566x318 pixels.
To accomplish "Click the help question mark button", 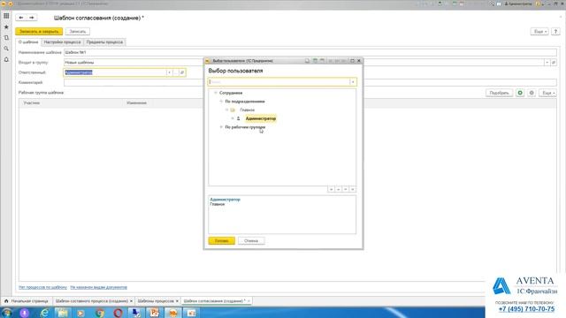I will 555,32.
